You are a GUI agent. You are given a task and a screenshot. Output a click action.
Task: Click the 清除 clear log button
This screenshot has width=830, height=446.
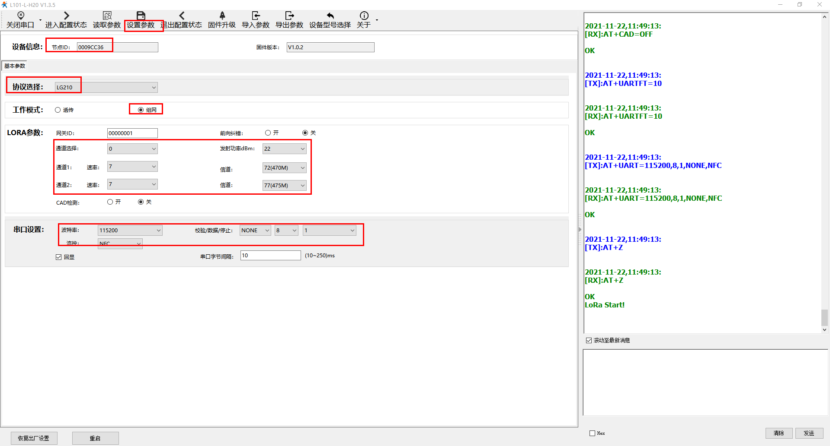tap(779, 433)
